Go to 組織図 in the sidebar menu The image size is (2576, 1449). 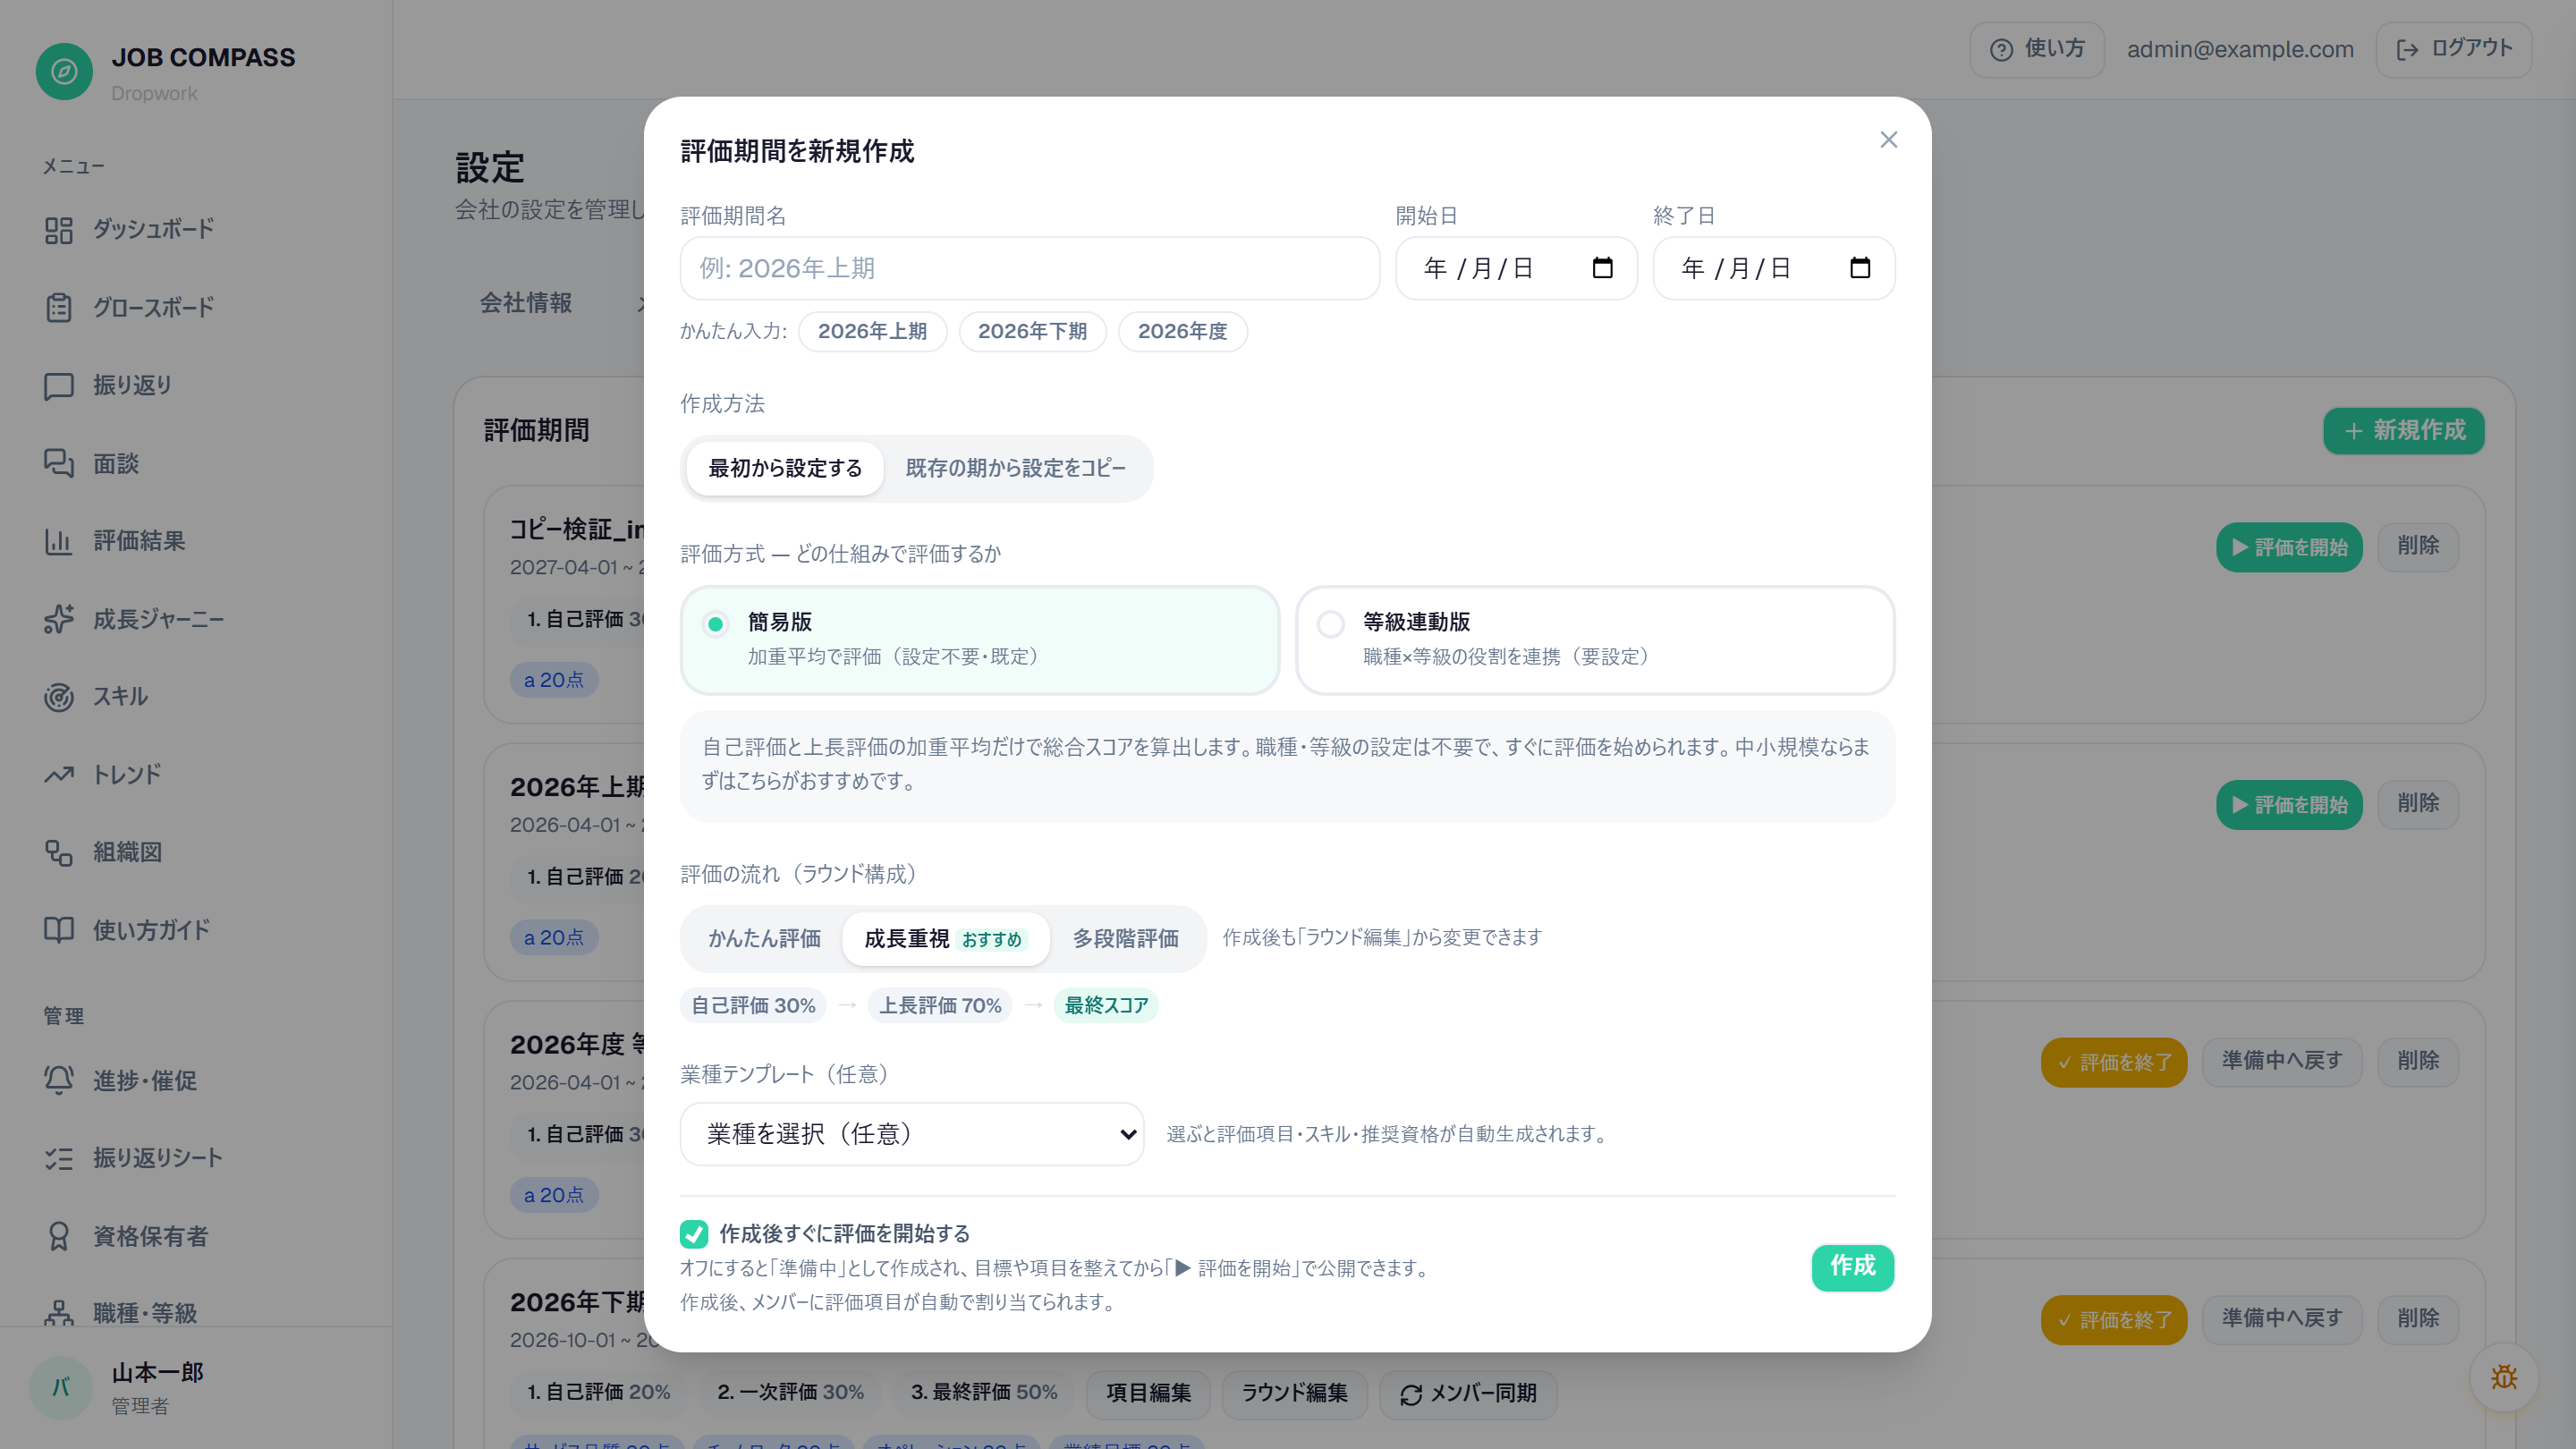pyautogui.click(x=127, y=852)
